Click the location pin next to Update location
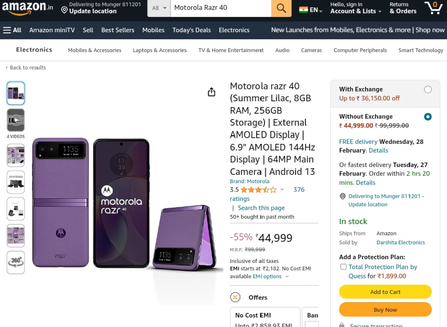Image resolution: width=447 pixels, height=327 pixels. pyautogui.click(x=65, y=10)
